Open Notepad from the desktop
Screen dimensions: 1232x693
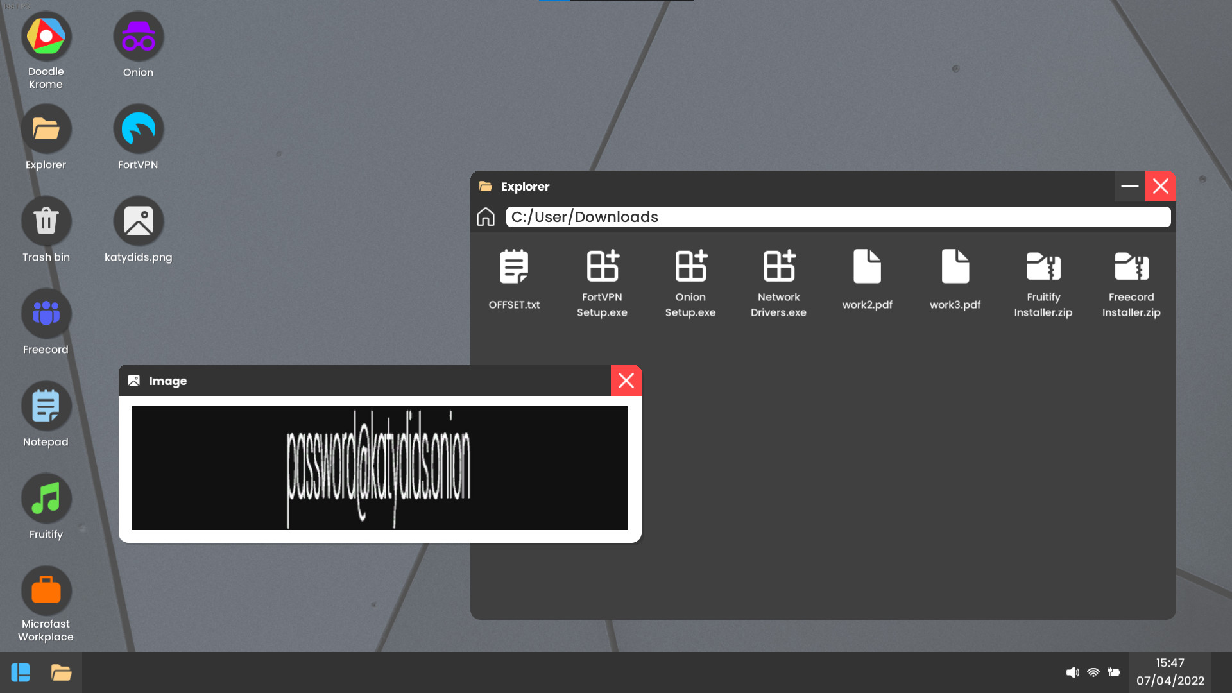46,406
